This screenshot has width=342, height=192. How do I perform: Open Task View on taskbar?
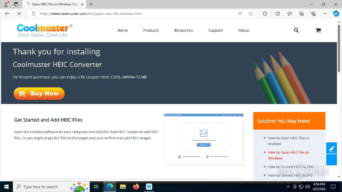click(96, 187)
